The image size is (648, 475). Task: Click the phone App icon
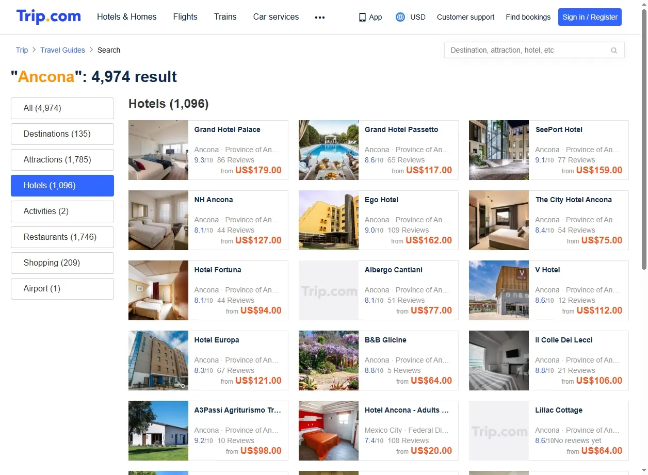tap(362, 17)
